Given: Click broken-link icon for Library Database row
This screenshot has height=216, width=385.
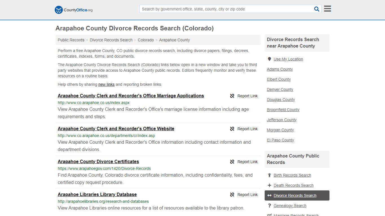Looking at the screenshot, I should tap(232, 195).
